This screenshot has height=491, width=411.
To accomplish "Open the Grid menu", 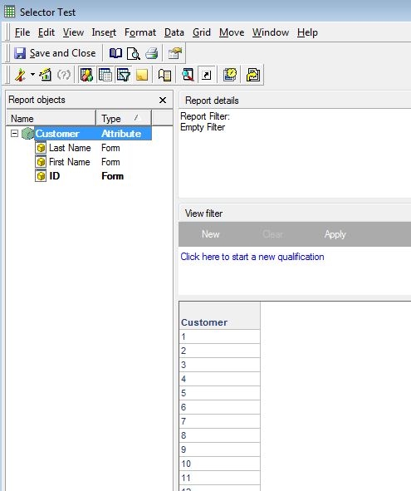I will [202, 32].
